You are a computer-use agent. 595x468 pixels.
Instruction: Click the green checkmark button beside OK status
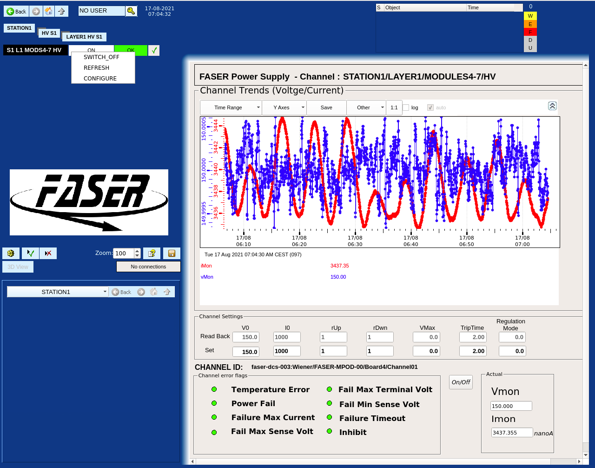154,50
